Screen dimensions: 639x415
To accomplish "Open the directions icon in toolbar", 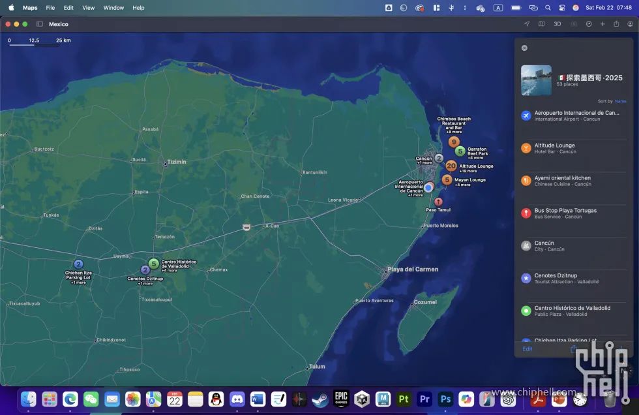I will pyautogui.click(x=589, y=24).
